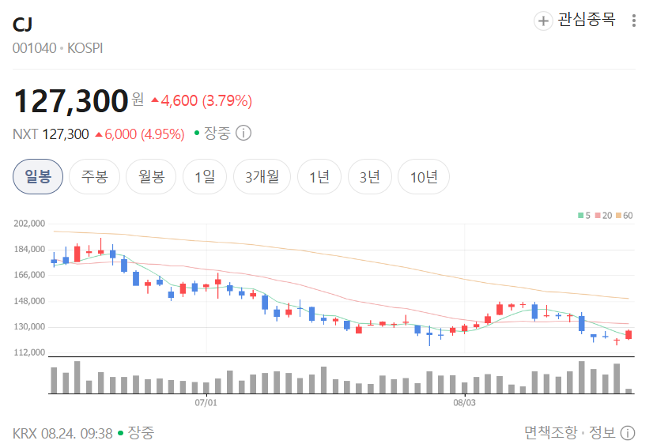The width and height of the screenshot is (653, 448).
Task: Click the green 5-day moving average legend swatch
Action: point(580,215)
